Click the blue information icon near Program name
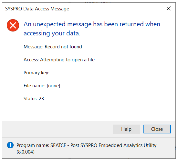This screenshot has width=178, height=161. pos(10,145)
